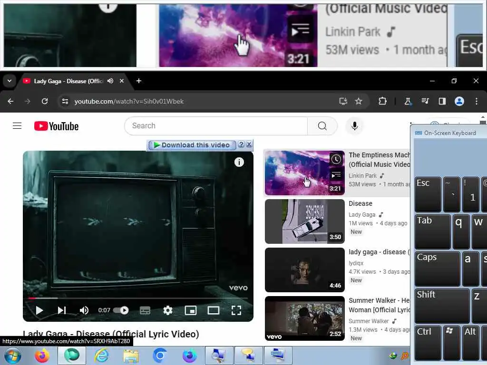The height and width of the screenshot is (365, 487).
Task: Open Internet Explorer from taskbar
Action: (x=102, y=355)
